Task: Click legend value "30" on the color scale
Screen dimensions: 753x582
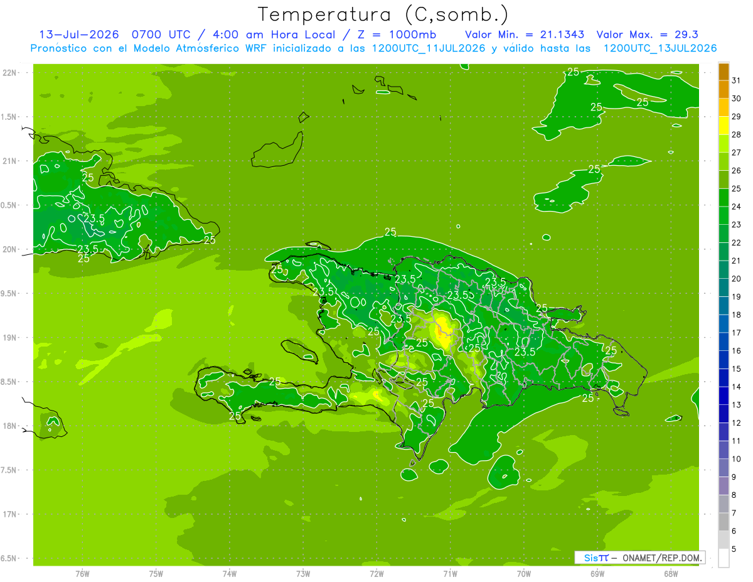Action: [736, 99]
